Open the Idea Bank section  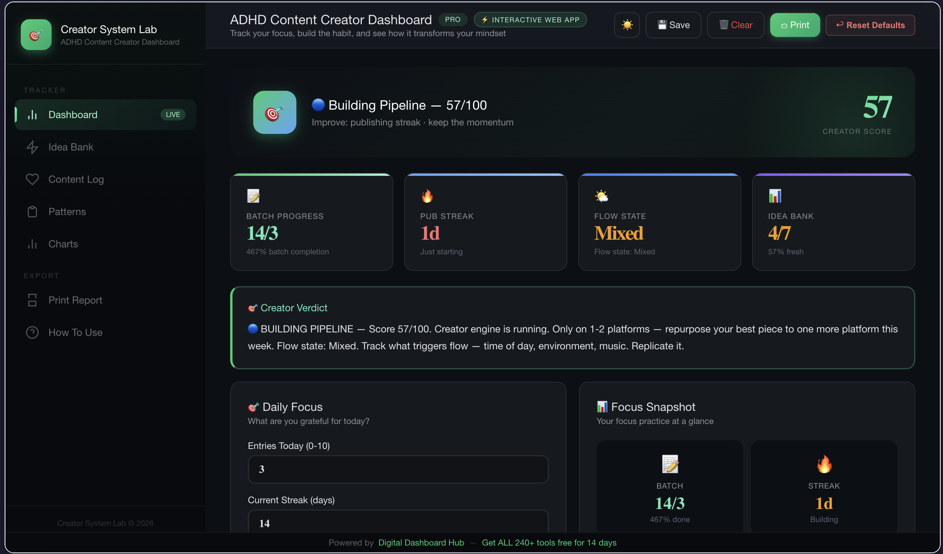[105, 147]
